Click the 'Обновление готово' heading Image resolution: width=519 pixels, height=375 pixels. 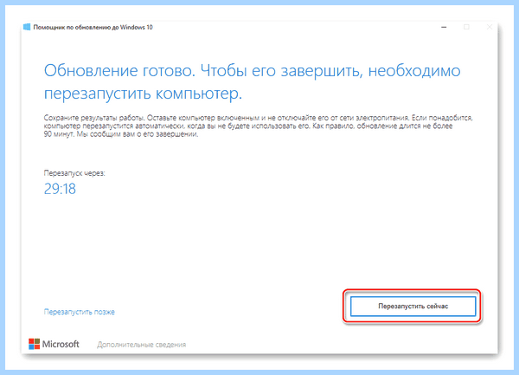point(253,82)
